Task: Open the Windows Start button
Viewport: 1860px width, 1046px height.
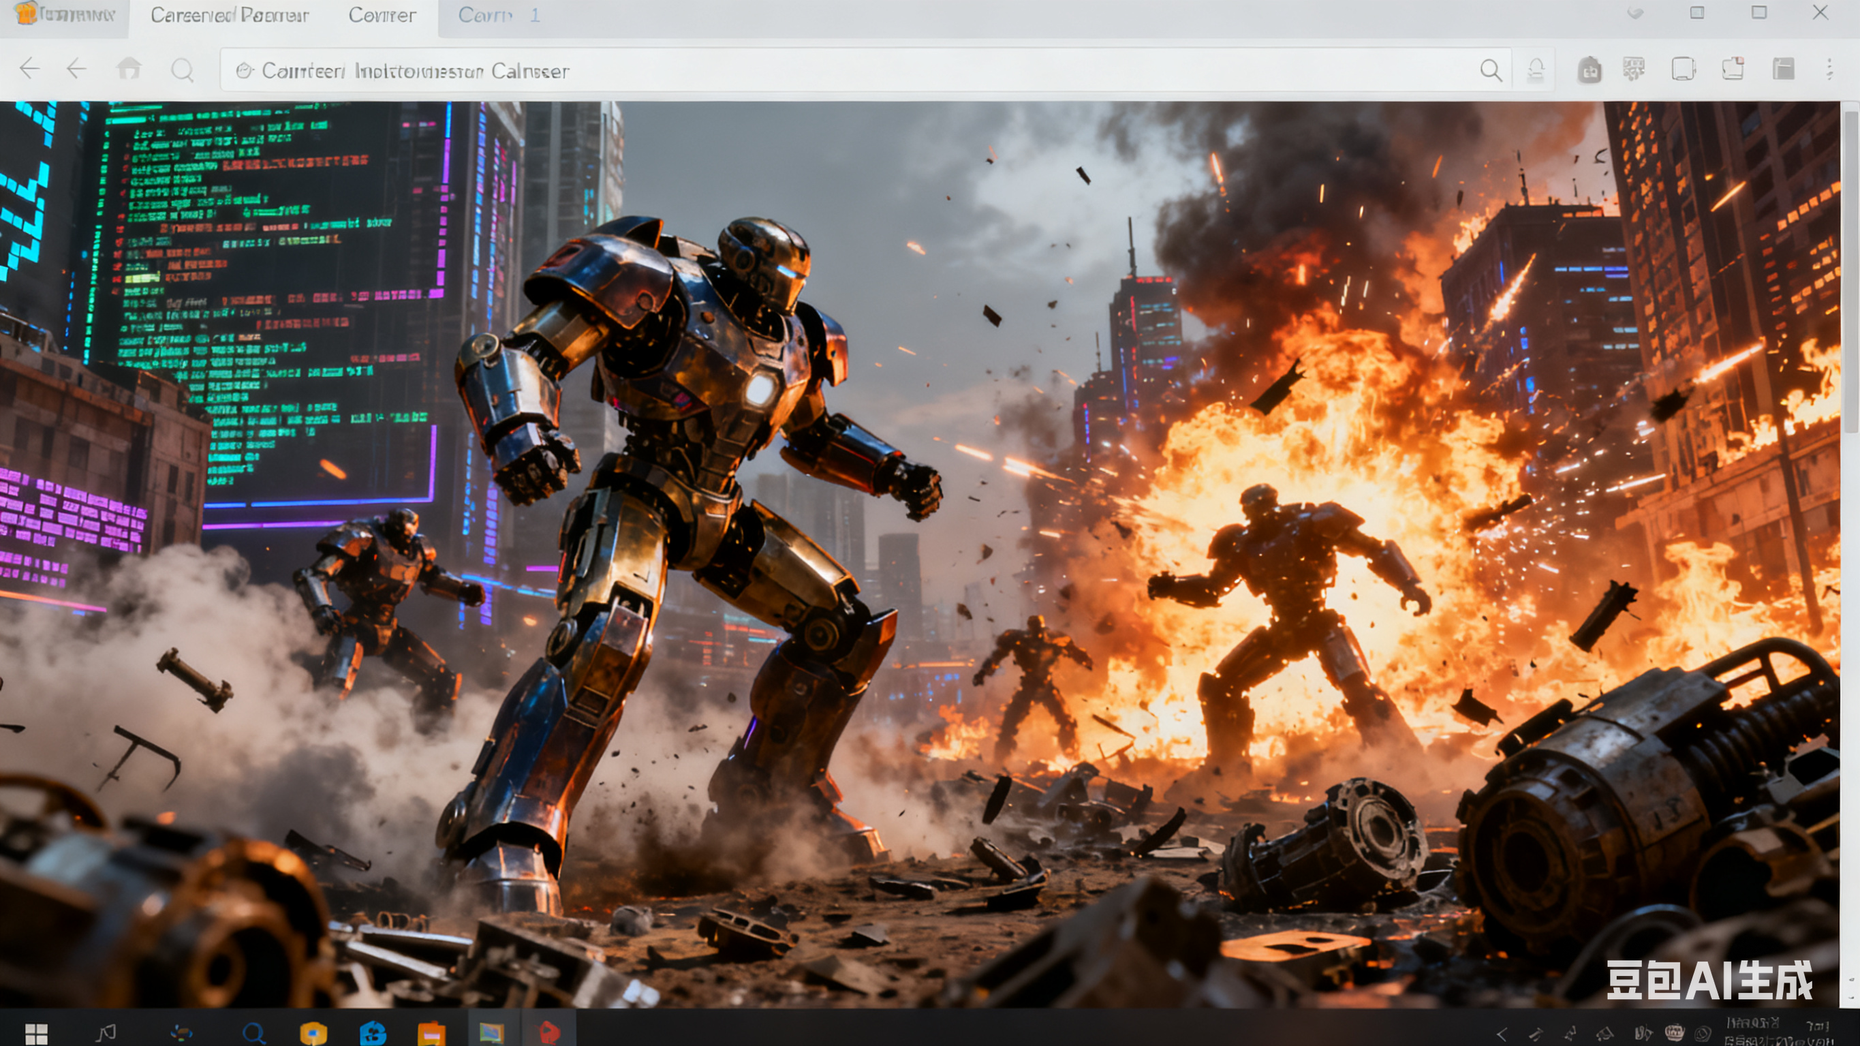Action: click(36, 1033)
